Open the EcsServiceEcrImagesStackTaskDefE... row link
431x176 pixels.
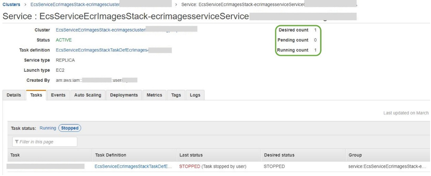(x=133, y=166)
